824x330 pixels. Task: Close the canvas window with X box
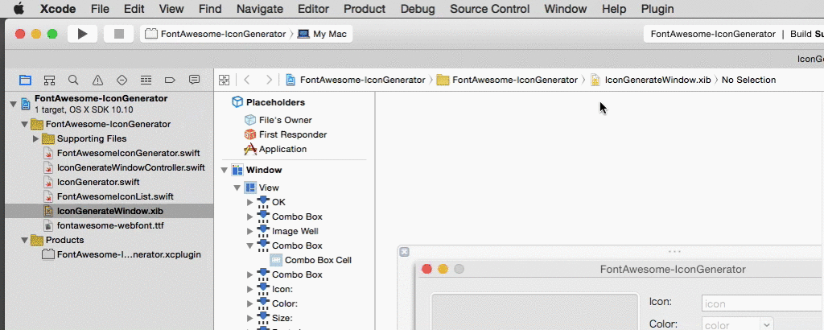[404, 252]
